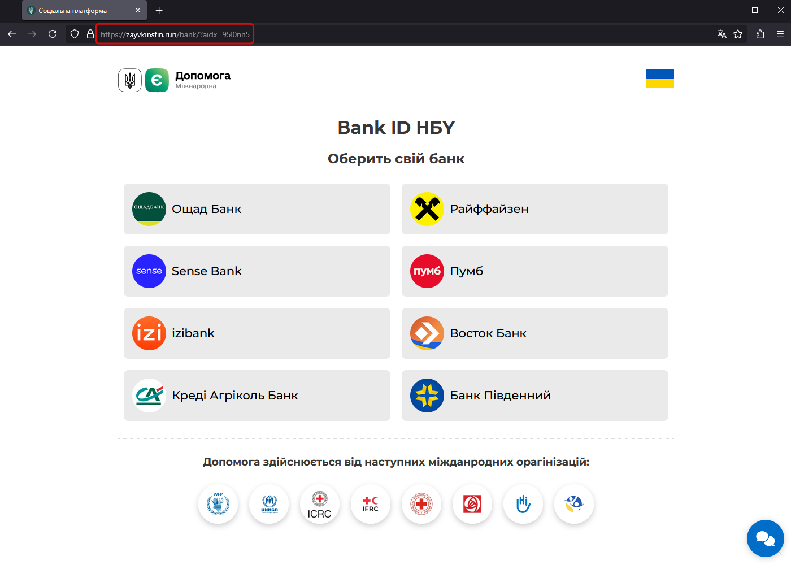Reload the page with browser refresh
Image resolution: width=791 pixels, height=565 pixels.
[x=53, y=34]
